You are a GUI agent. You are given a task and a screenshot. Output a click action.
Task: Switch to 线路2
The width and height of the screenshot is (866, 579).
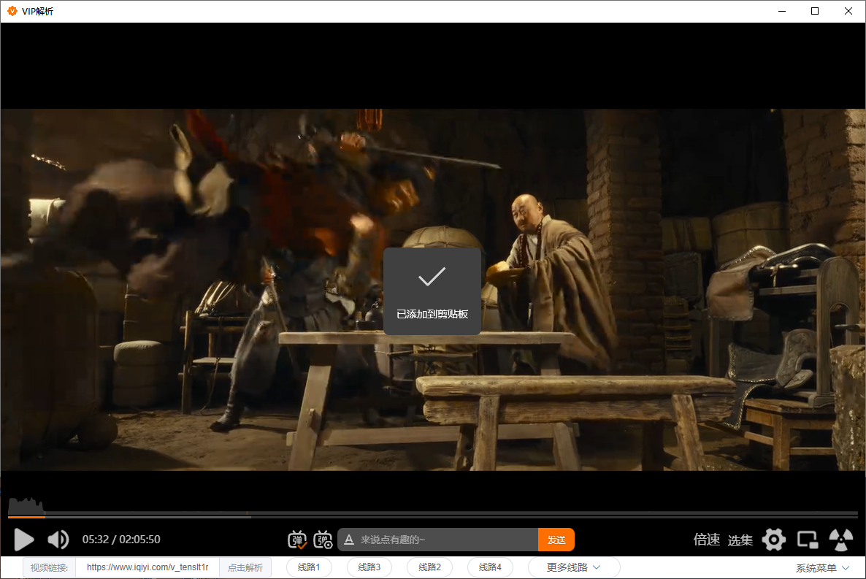[x=429, y=567]
